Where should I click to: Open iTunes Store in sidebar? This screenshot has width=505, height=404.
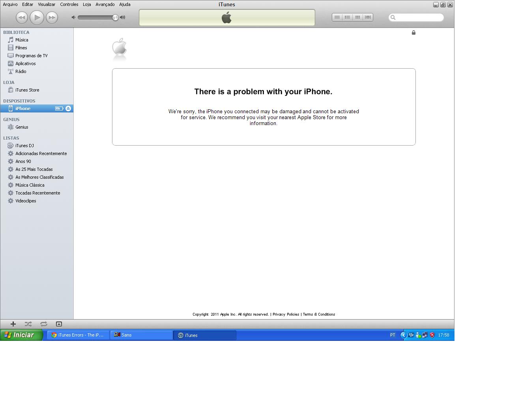pyautogui.click(x=37, y=90)
